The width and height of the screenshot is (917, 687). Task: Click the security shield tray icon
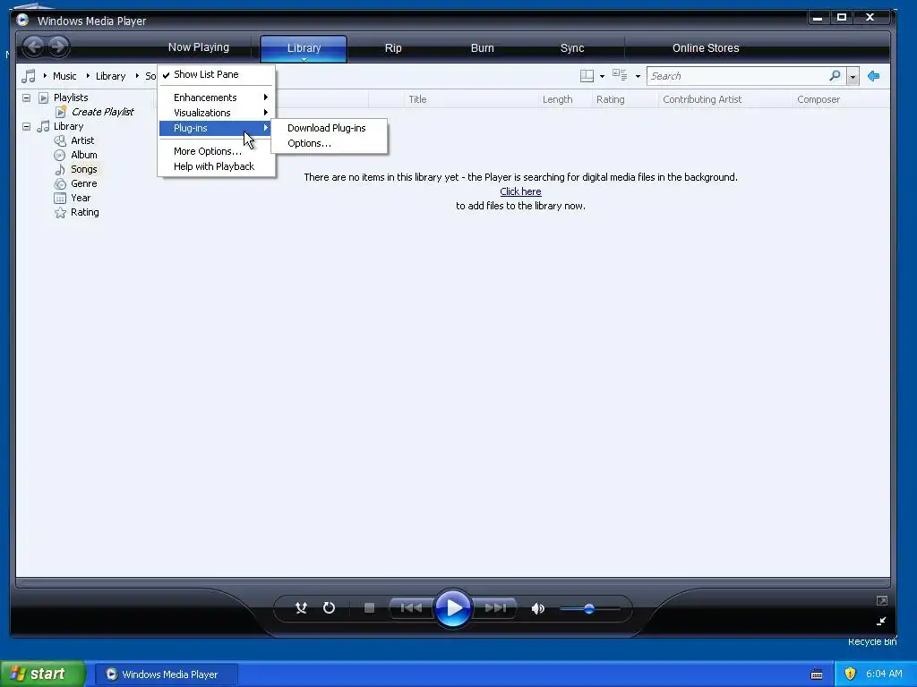(851, 674)
